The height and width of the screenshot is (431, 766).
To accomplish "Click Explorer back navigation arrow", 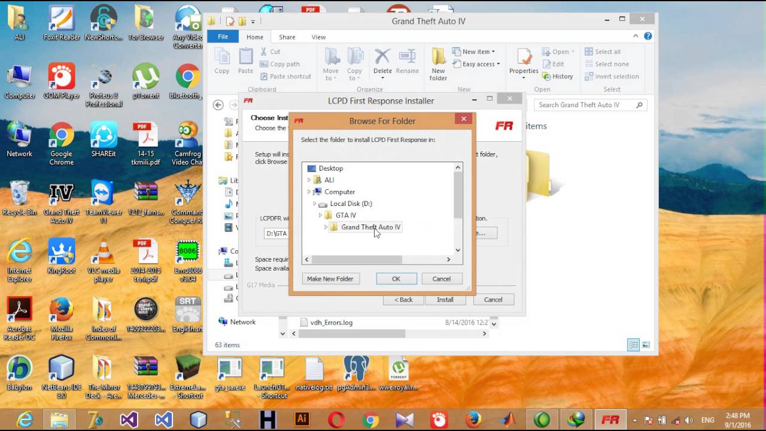I will [218, 105].
